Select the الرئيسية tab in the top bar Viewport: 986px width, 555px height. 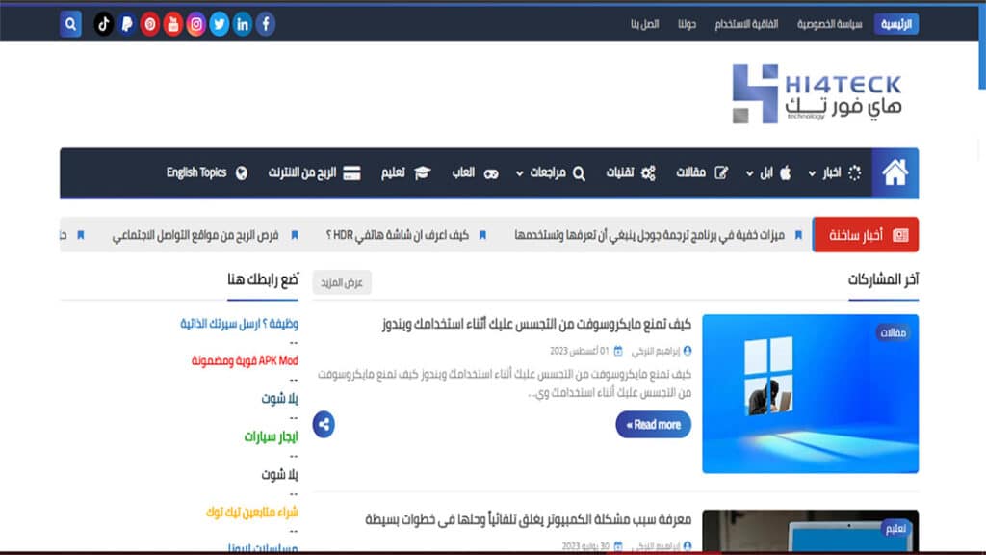point(896,23)
